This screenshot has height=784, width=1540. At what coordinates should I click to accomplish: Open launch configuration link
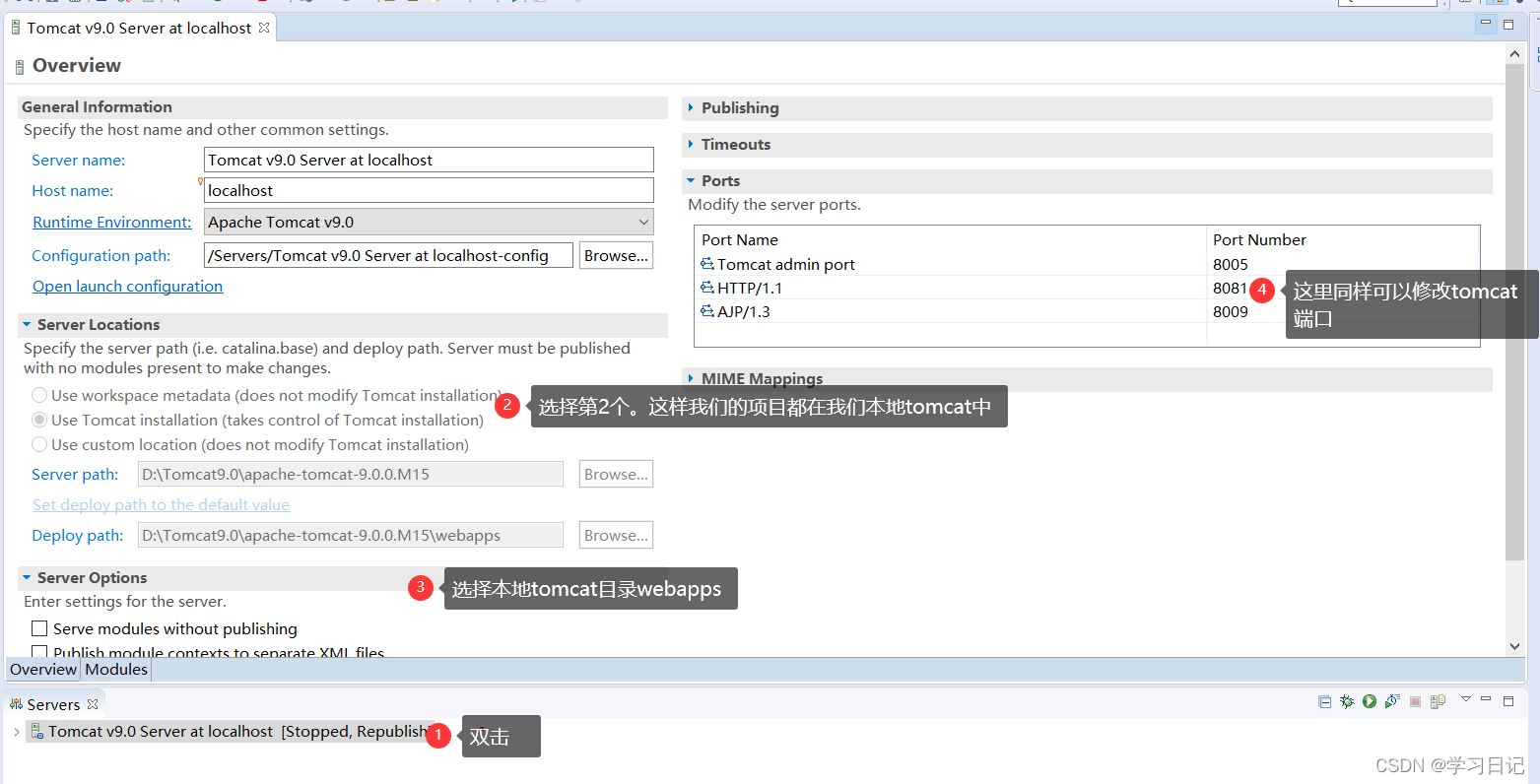pyautogui.click(x=127, y=286)
